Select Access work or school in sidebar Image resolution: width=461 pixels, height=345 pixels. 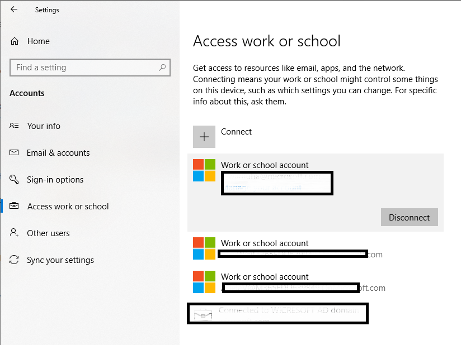[68, 207]
